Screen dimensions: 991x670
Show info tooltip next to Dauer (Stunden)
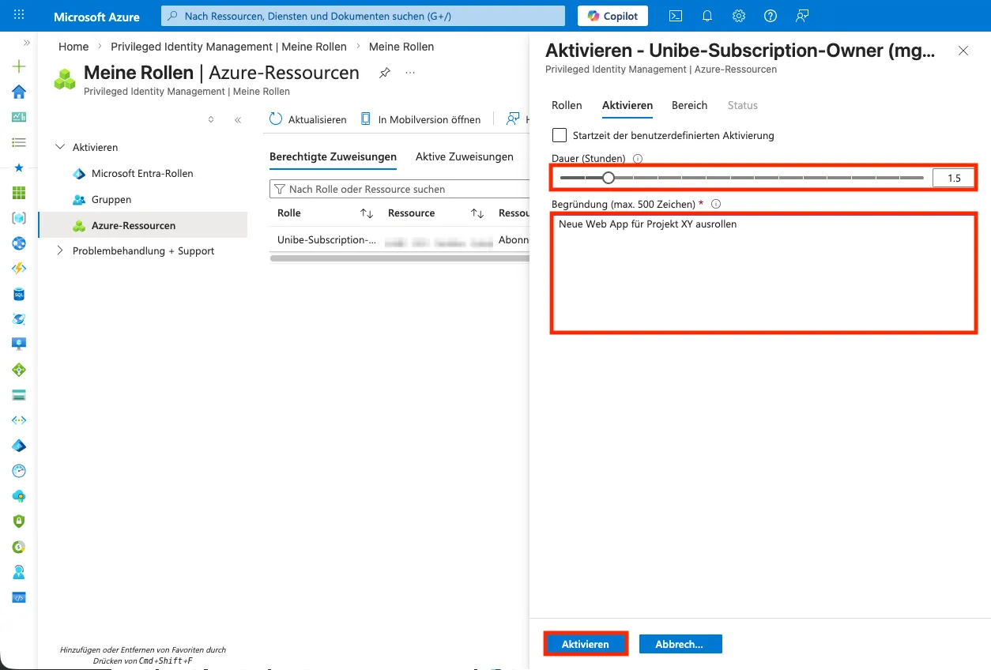tap(638, 158)
